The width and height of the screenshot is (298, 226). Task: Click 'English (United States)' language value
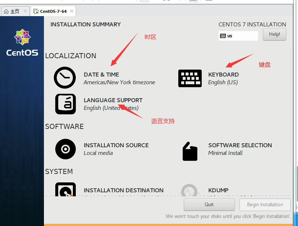(x=111, y=108)
